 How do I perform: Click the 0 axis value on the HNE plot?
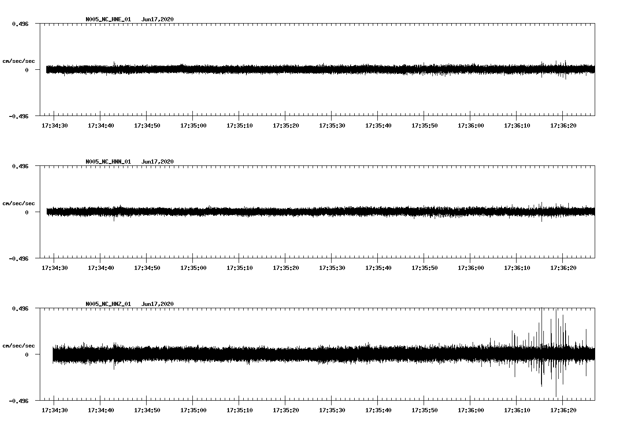(27, 70)
